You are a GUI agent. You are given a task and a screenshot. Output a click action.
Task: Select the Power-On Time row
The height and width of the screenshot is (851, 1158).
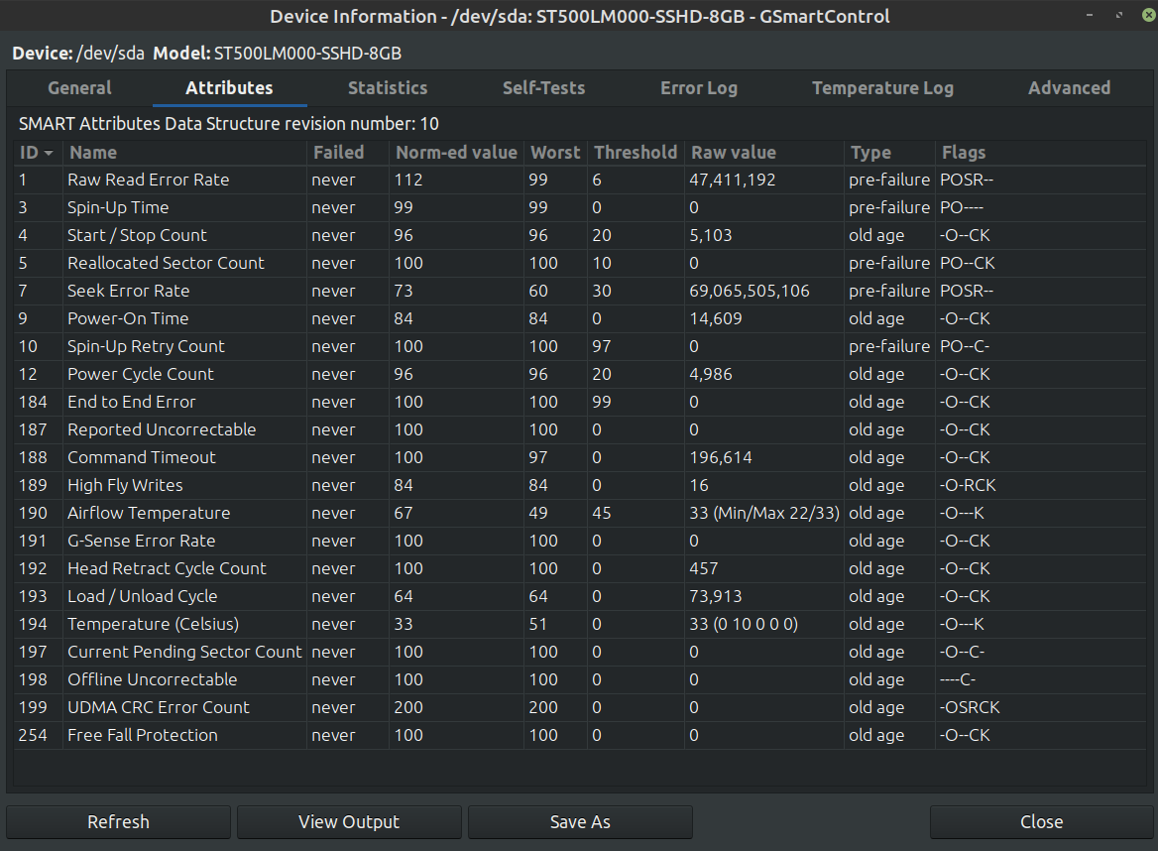[x=580, y=318]
